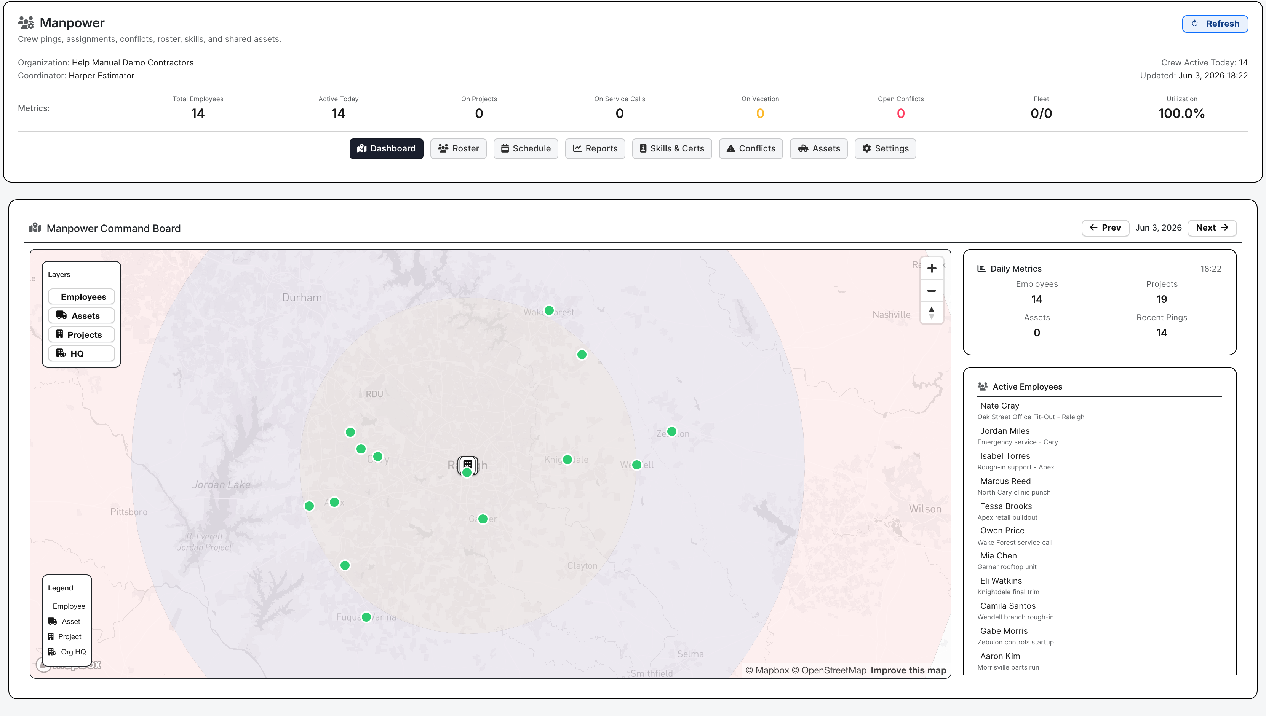Open the Roster tab
1266x716 pixels.
click(x=458, y=148)
